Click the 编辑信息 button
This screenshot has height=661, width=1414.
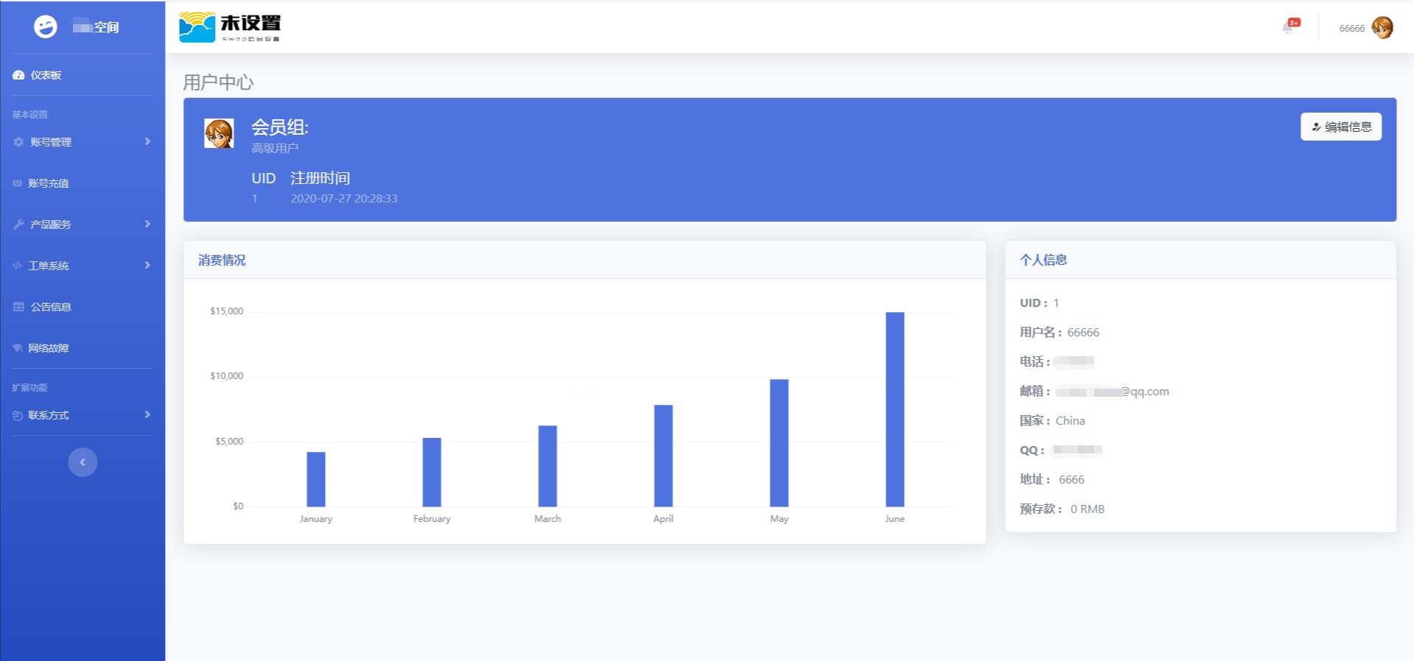pos(1340,127)
